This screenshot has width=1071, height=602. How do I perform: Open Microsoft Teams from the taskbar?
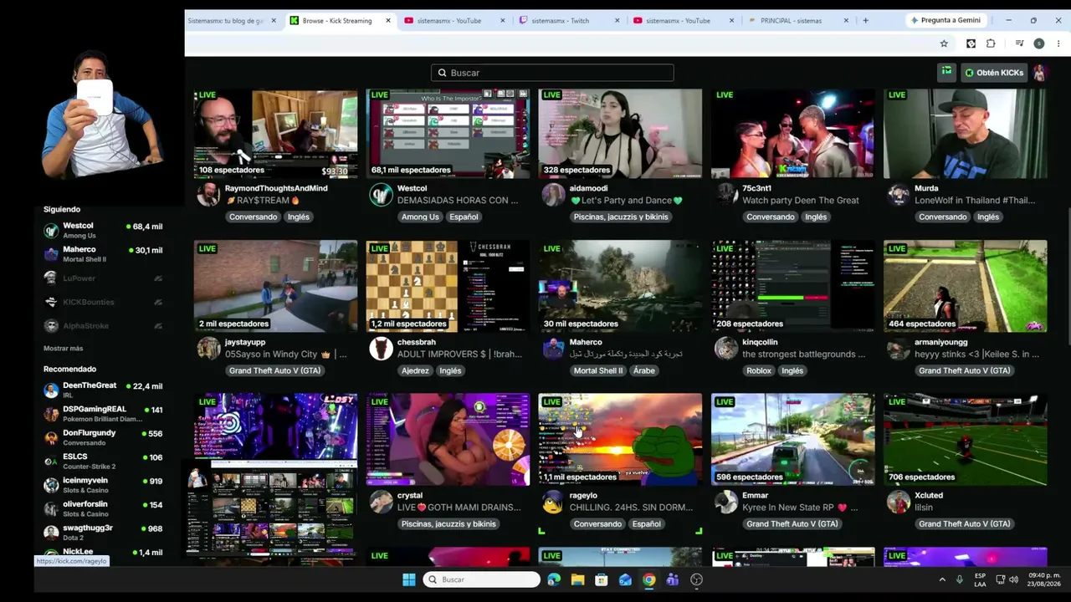(x=672, y=579)
